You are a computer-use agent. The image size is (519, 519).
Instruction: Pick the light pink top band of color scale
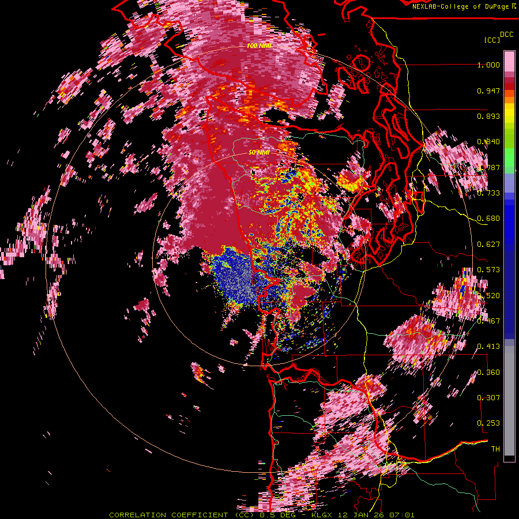(509, 61)
